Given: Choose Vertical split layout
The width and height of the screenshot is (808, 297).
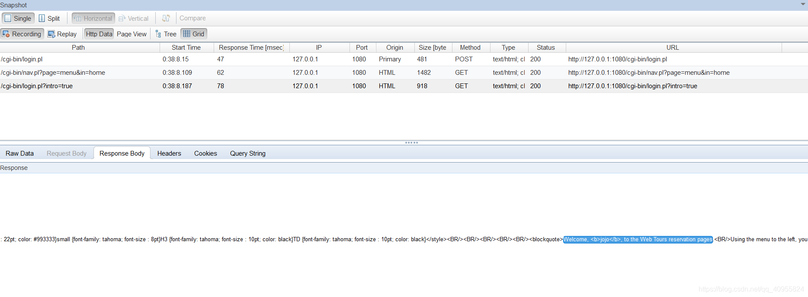Looking at the screenshot, I should coord(134,18).
